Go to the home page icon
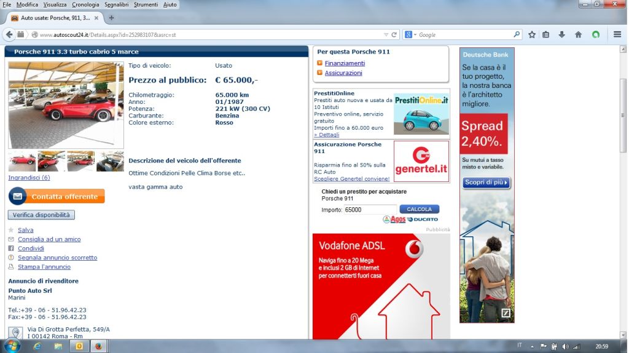Screen dimensions: 629x353 578,34
